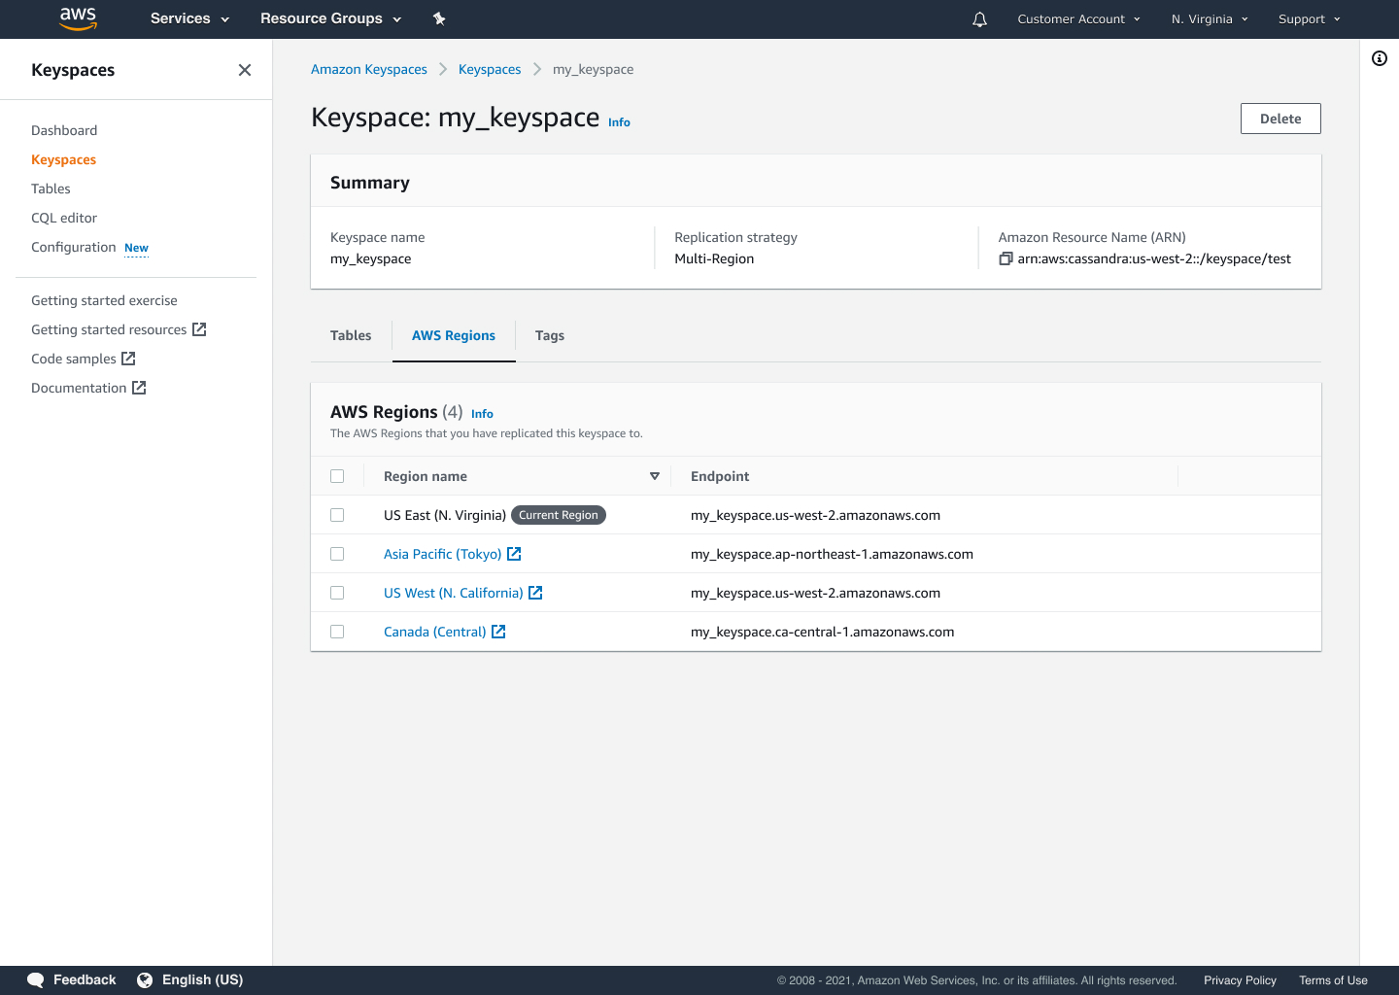Click the pin shortcut icon in navbar
This screenshot has width=1399, height=995.
point(439,18)
